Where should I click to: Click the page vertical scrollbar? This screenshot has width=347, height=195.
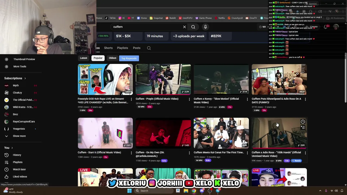click(x=345, y=77)
